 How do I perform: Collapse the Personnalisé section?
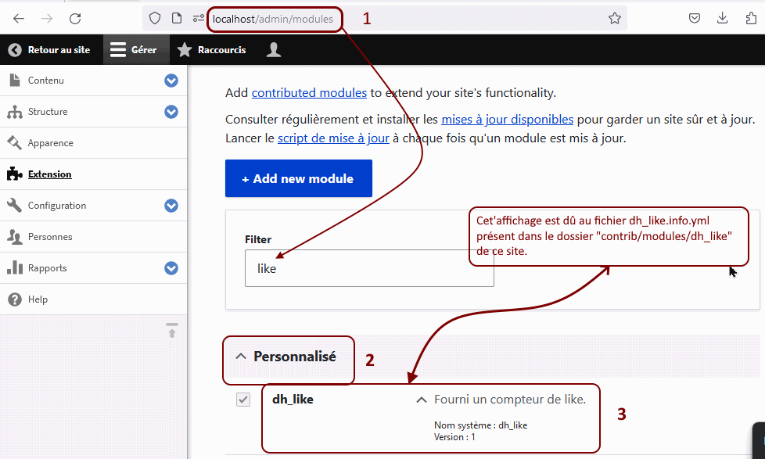click(x=237, y=354)
